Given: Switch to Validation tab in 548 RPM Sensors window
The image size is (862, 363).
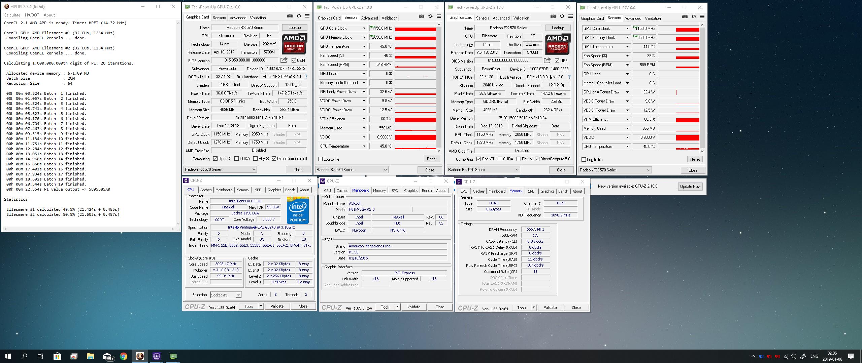Looking at the screenshot, I should click(389, 18).
